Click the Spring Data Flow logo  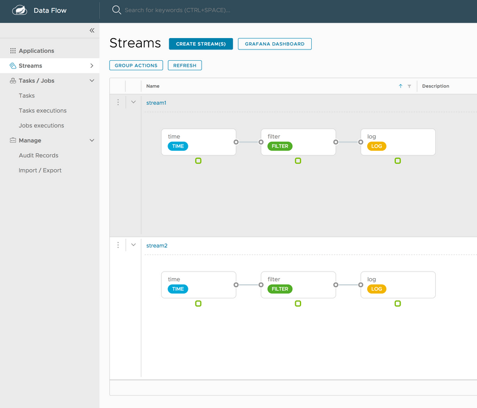(20, 10)
